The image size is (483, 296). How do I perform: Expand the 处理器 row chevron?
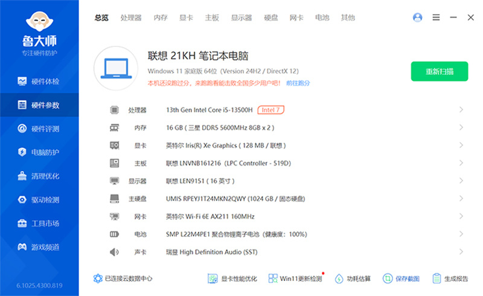pyautogui.click(x=461, y=109)
